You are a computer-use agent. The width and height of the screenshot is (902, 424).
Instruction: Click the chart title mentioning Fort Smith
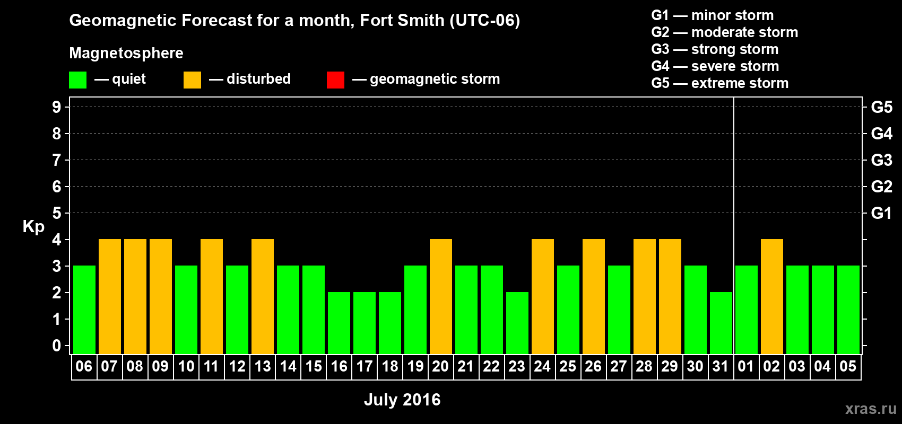(294, 21)
